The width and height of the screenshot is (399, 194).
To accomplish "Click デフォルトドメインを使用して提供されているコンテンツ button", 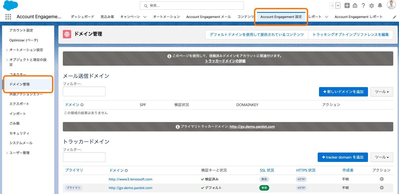I will click(x=257, y=34).
